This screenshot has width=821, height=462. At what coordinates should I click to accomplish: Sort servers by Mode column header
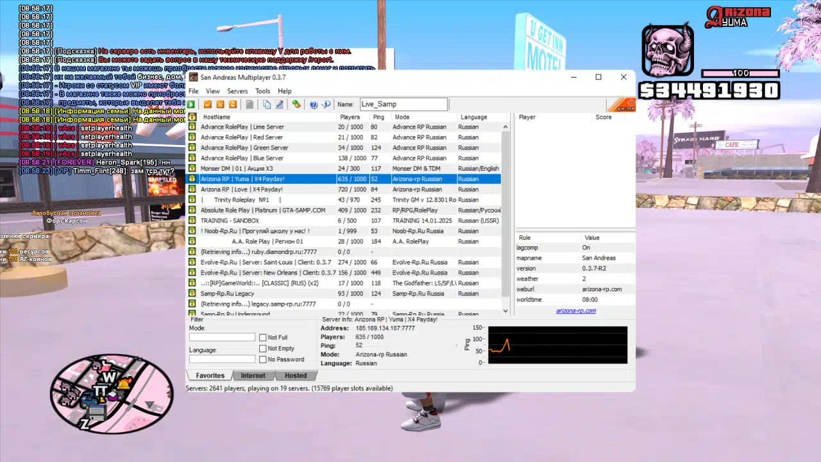tap(424, 117)
